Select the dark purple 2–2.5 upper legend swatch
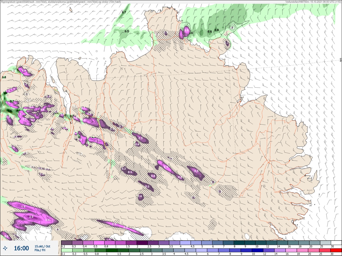 point(142,243)
